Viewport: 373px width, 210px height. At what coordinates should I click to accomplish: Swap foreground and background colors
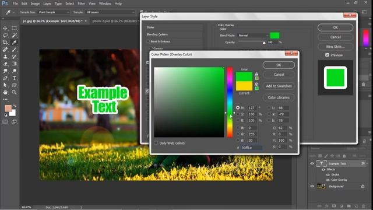[x=15, y=106]
